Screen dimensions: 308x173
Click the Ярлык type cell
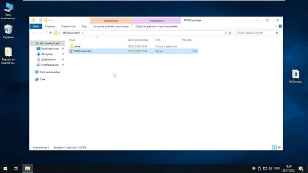159,51
